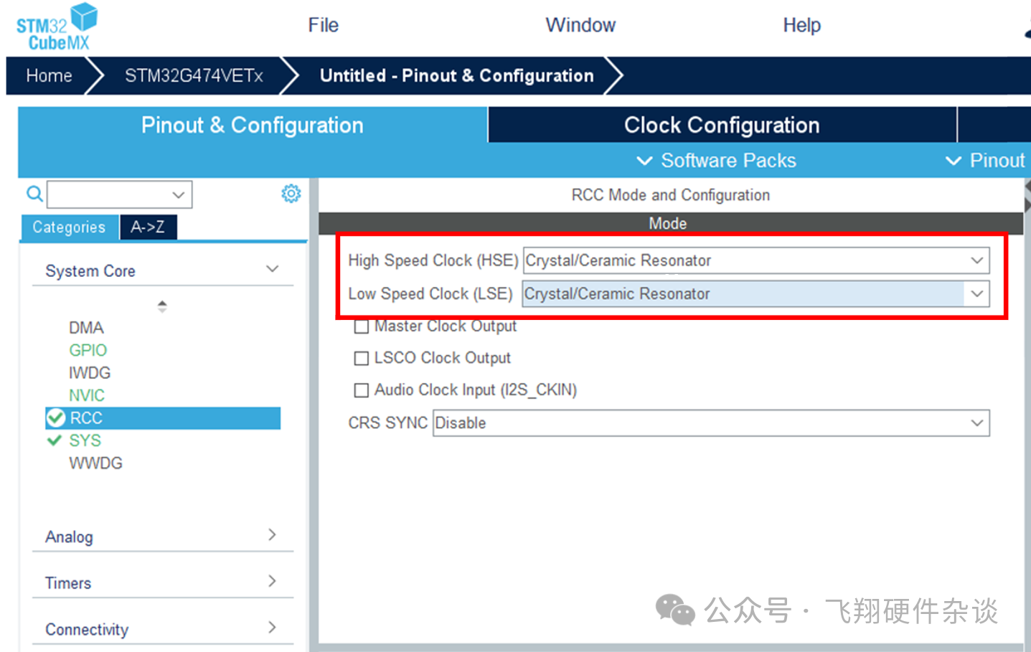Select NVIC in System Core list
The image size is (1031, 652).
pyautogui.click(x=87, y=395)
